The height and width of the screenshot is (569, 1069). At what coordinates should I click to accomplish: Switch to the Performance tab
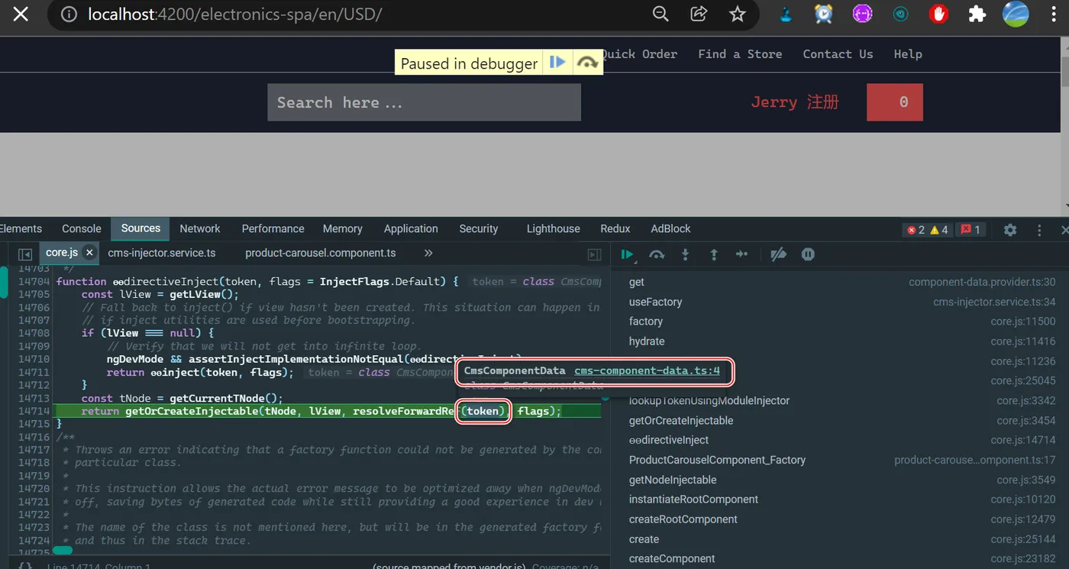[273, 228]
